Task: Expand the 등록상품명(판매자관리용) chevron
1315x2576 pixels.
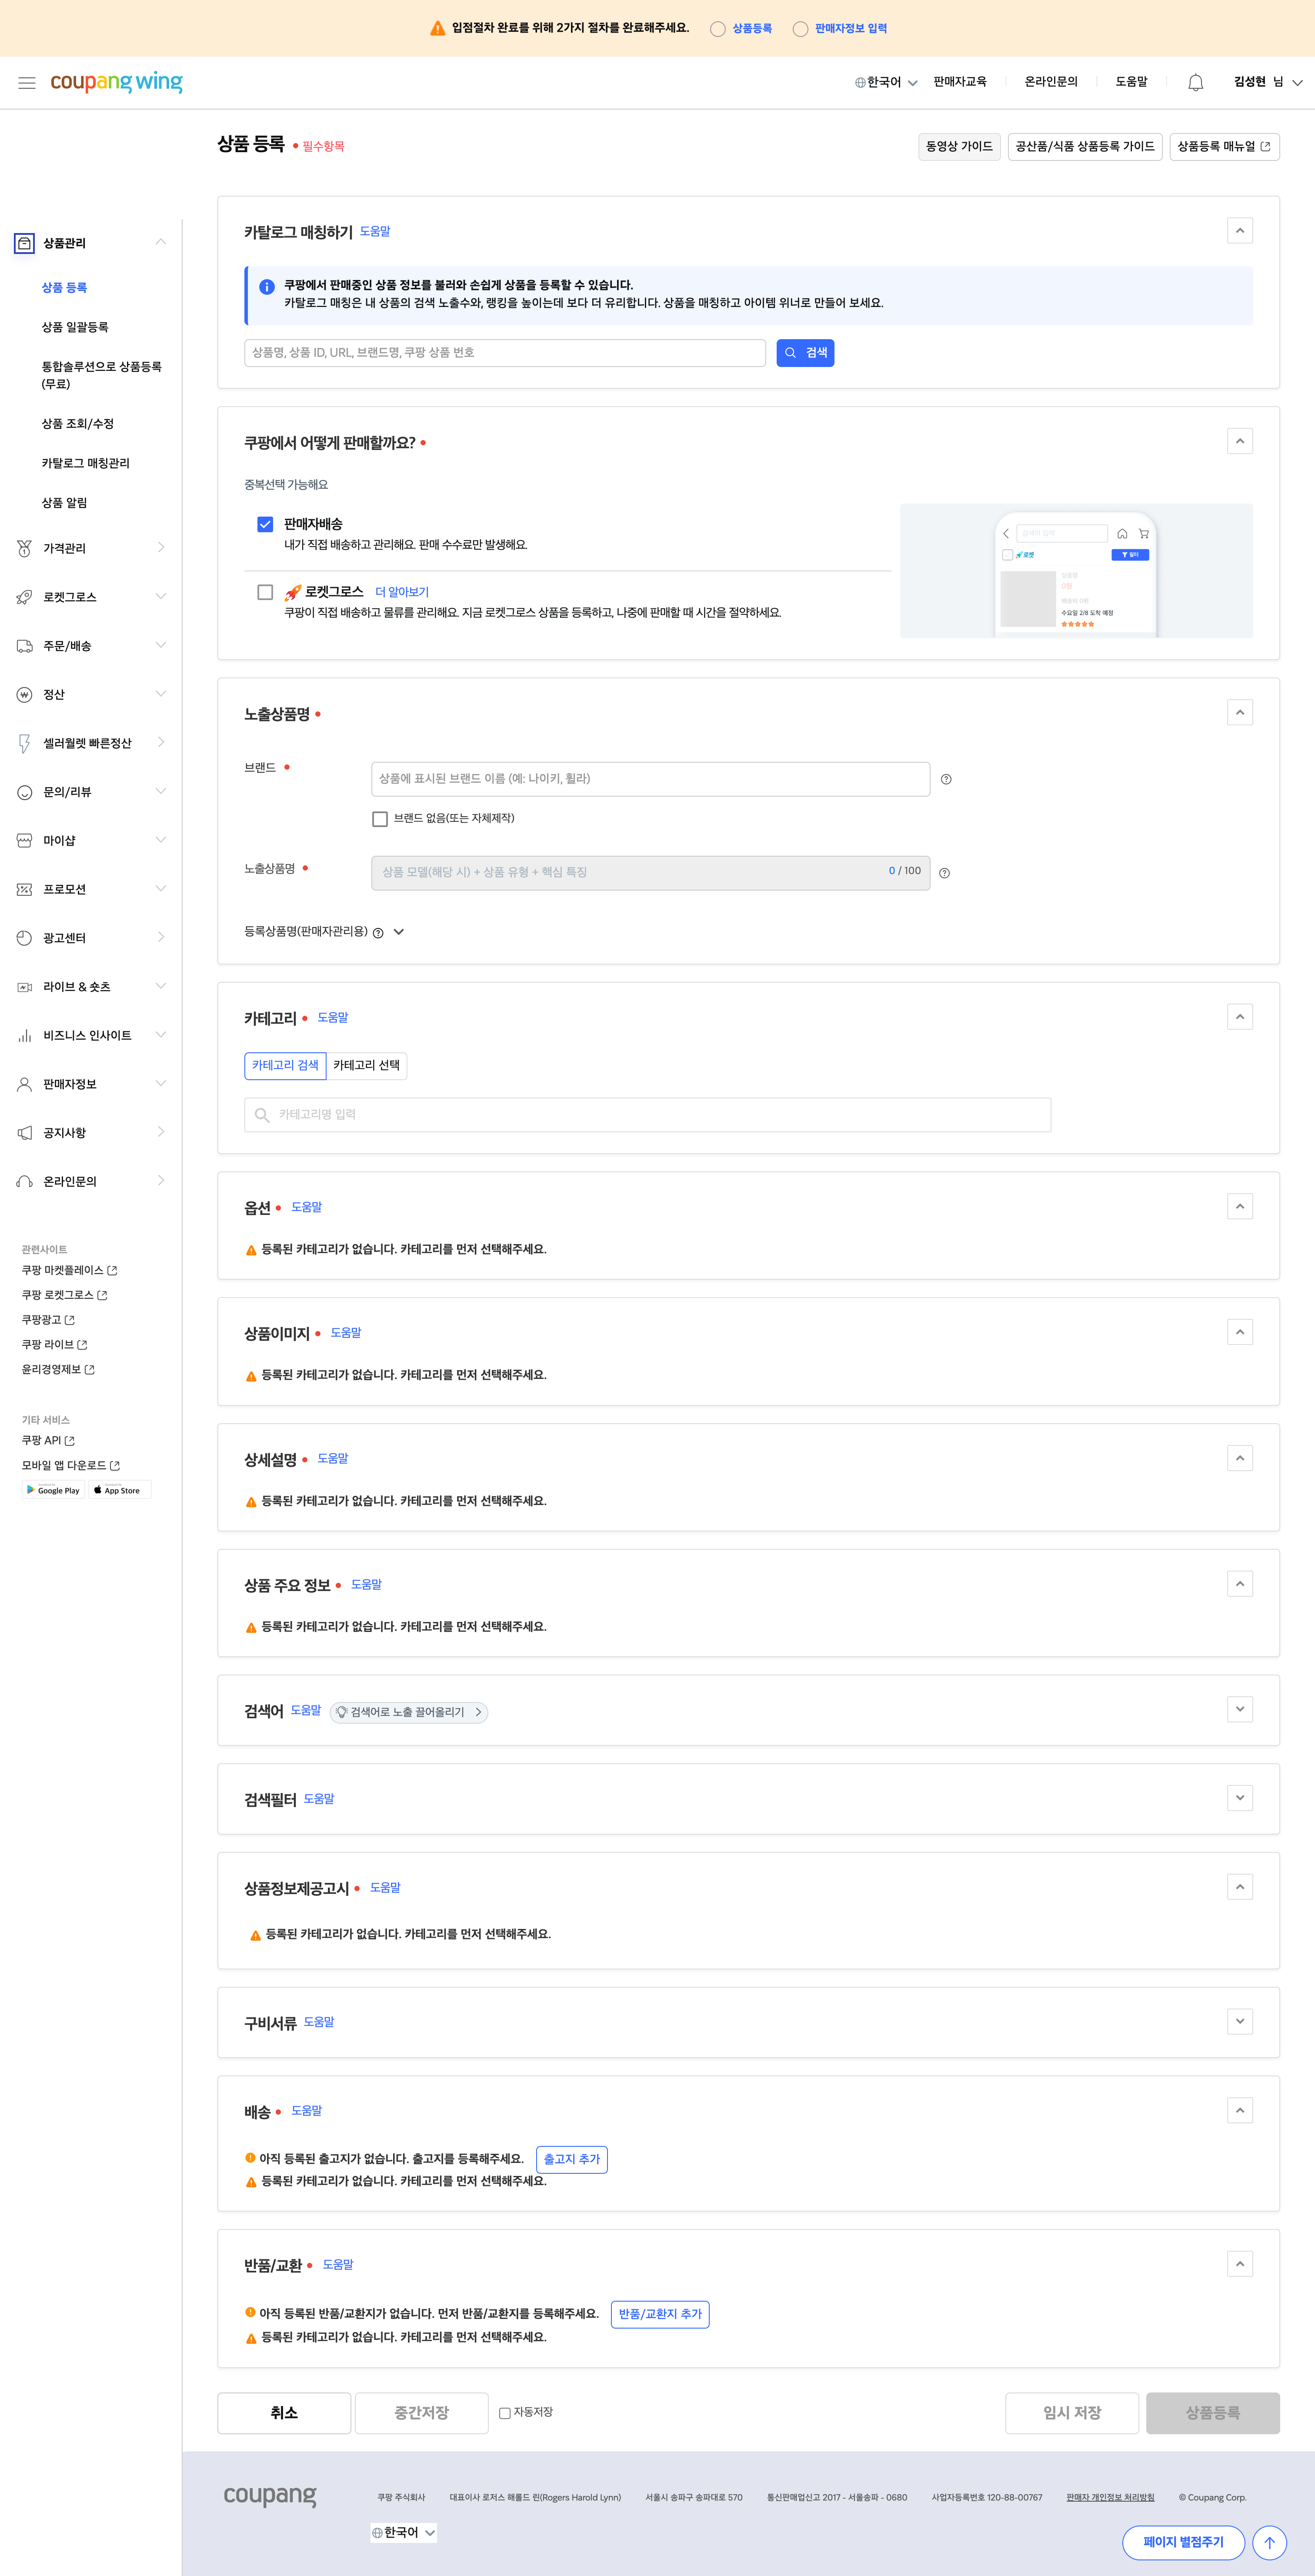Action: [x=399, y=931]
